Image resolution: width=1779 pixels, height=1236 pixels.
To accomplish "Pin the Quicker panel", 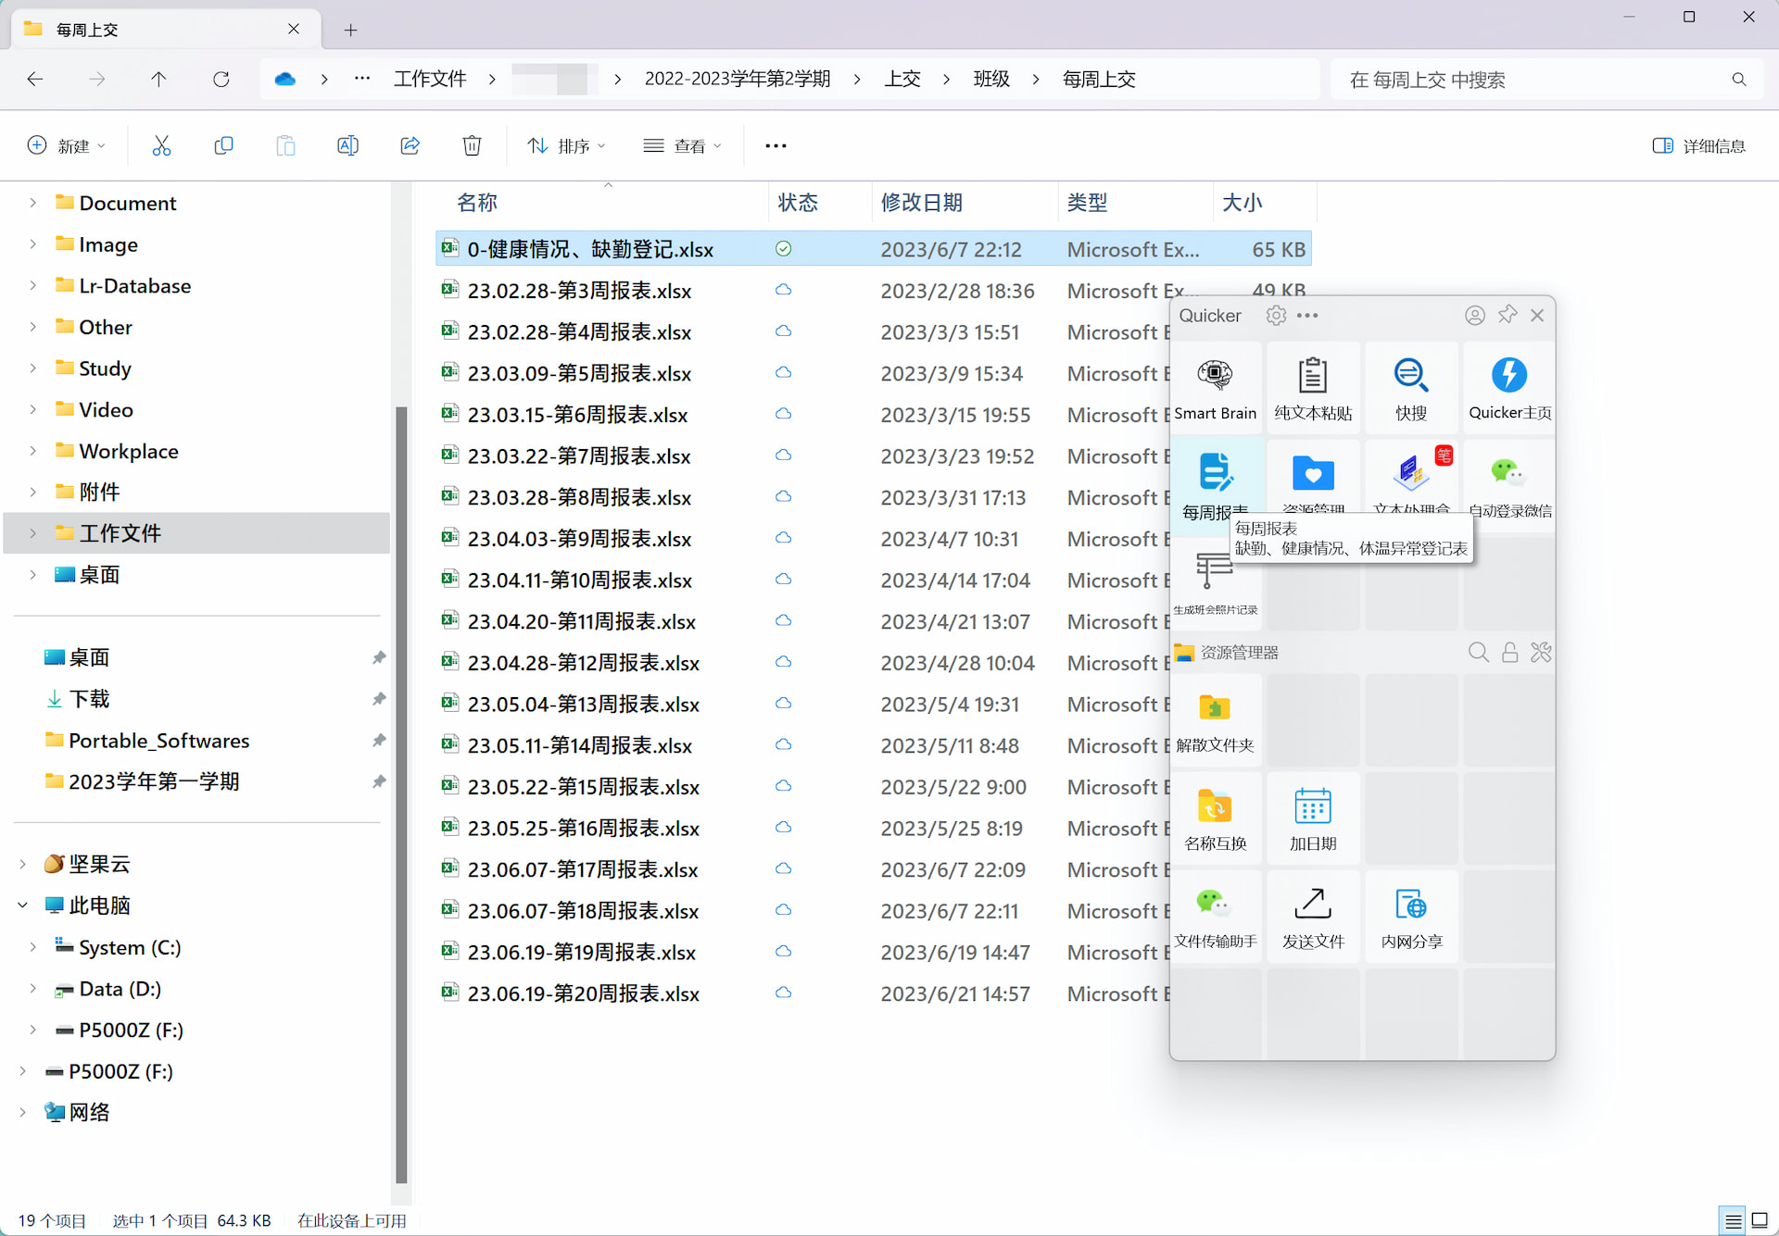I will (x=1508, y=315).
